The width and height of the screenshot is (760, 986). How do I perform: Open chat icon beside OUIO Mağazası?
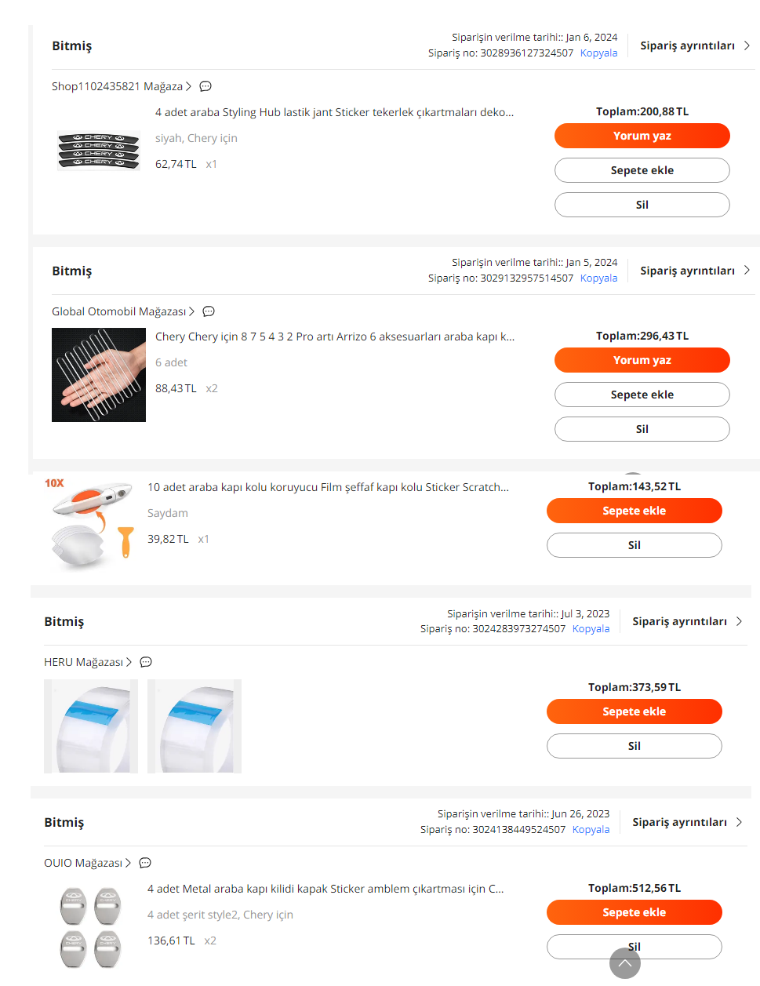[145, 863]
